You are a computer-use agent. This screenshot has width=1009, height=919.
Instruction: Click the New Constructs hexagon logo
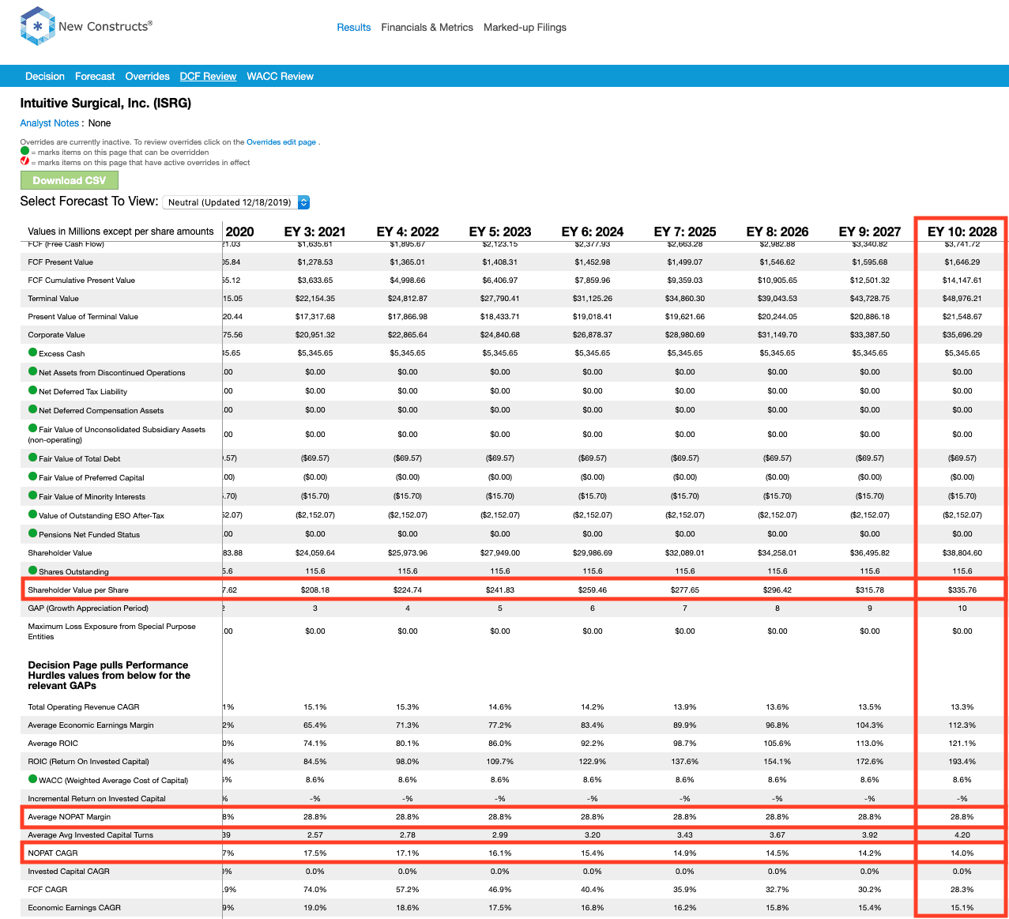pos(37,26)
